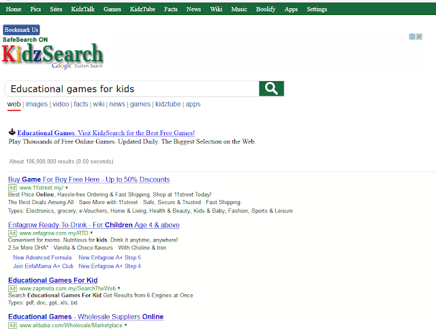
Task: Click the KidzSearch logo
Action: point(52,53)
